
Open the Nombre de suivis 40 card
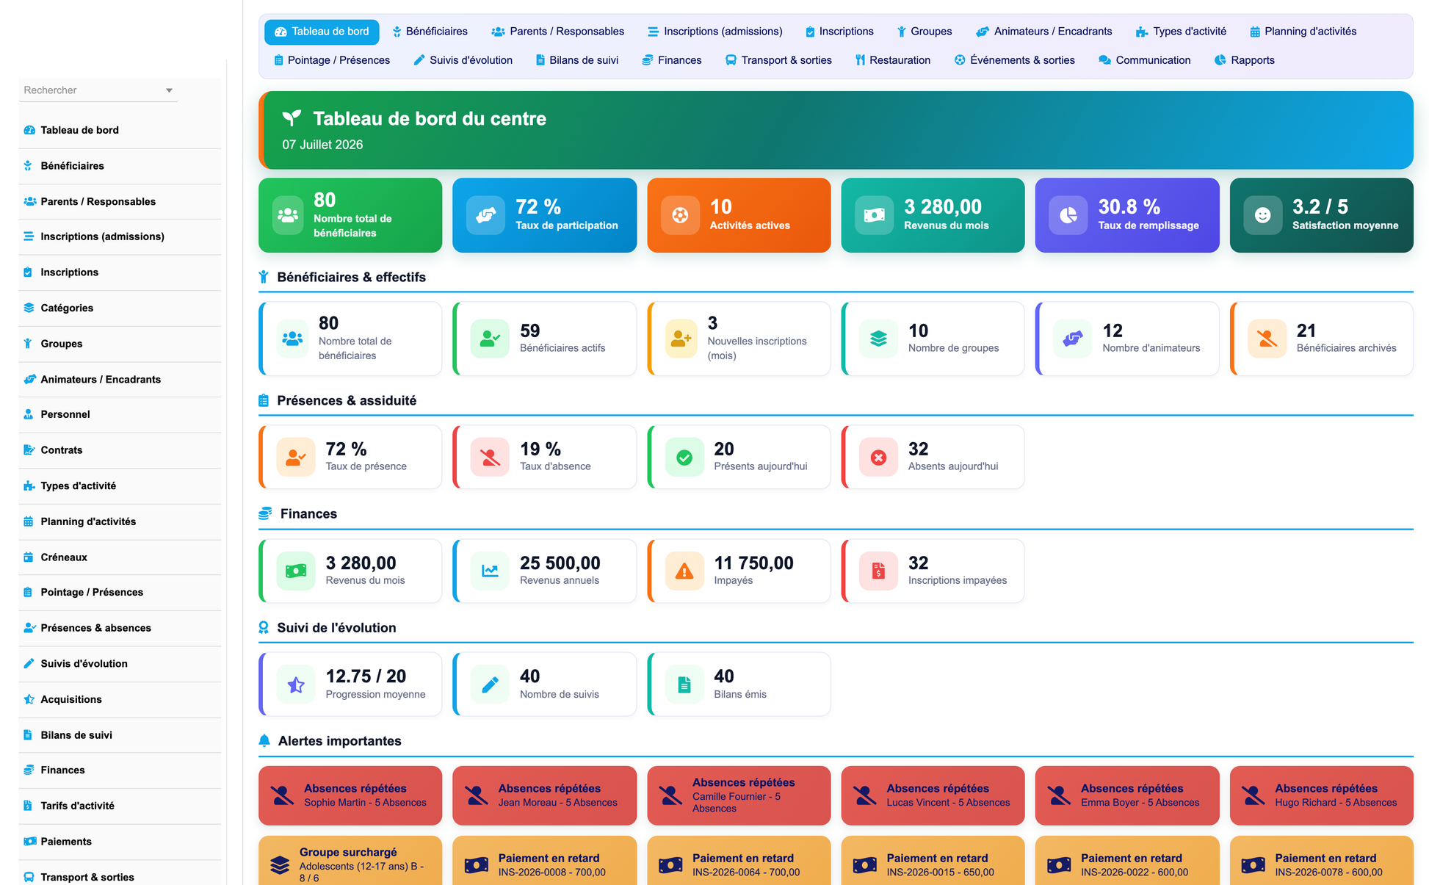click(x=545, y=684)
